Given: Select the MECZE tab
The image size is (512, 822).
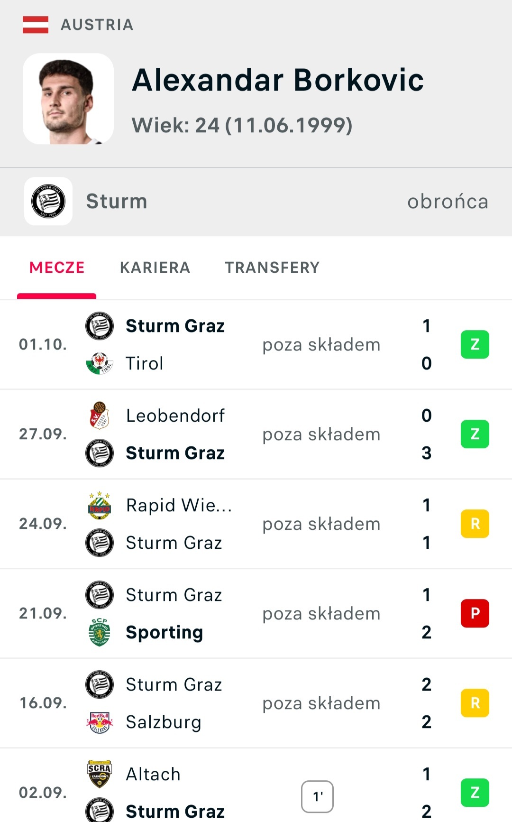Looking at the screenshot, I should tap(57, 268).
